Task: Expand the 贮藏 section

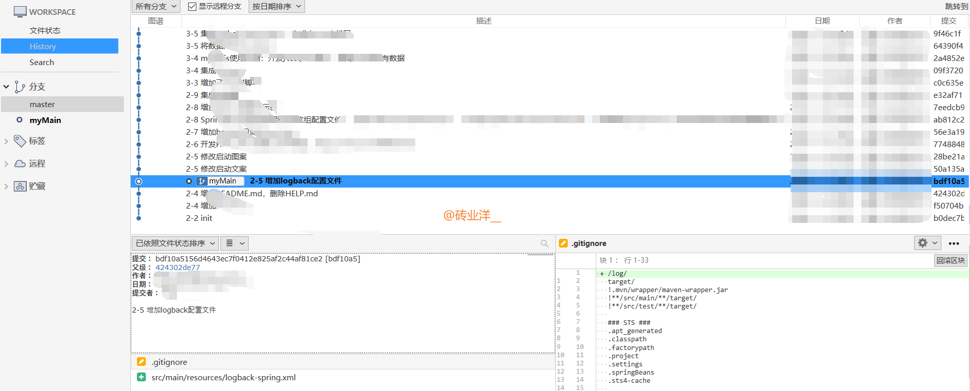Action: tap(6, 186)
